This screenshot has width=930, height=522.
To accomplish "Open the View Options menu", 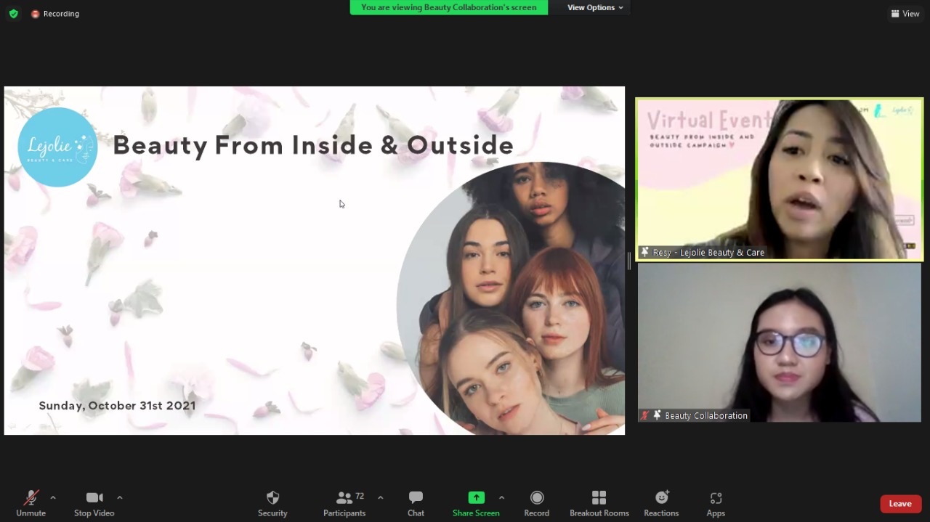I will tap(595, 7).
